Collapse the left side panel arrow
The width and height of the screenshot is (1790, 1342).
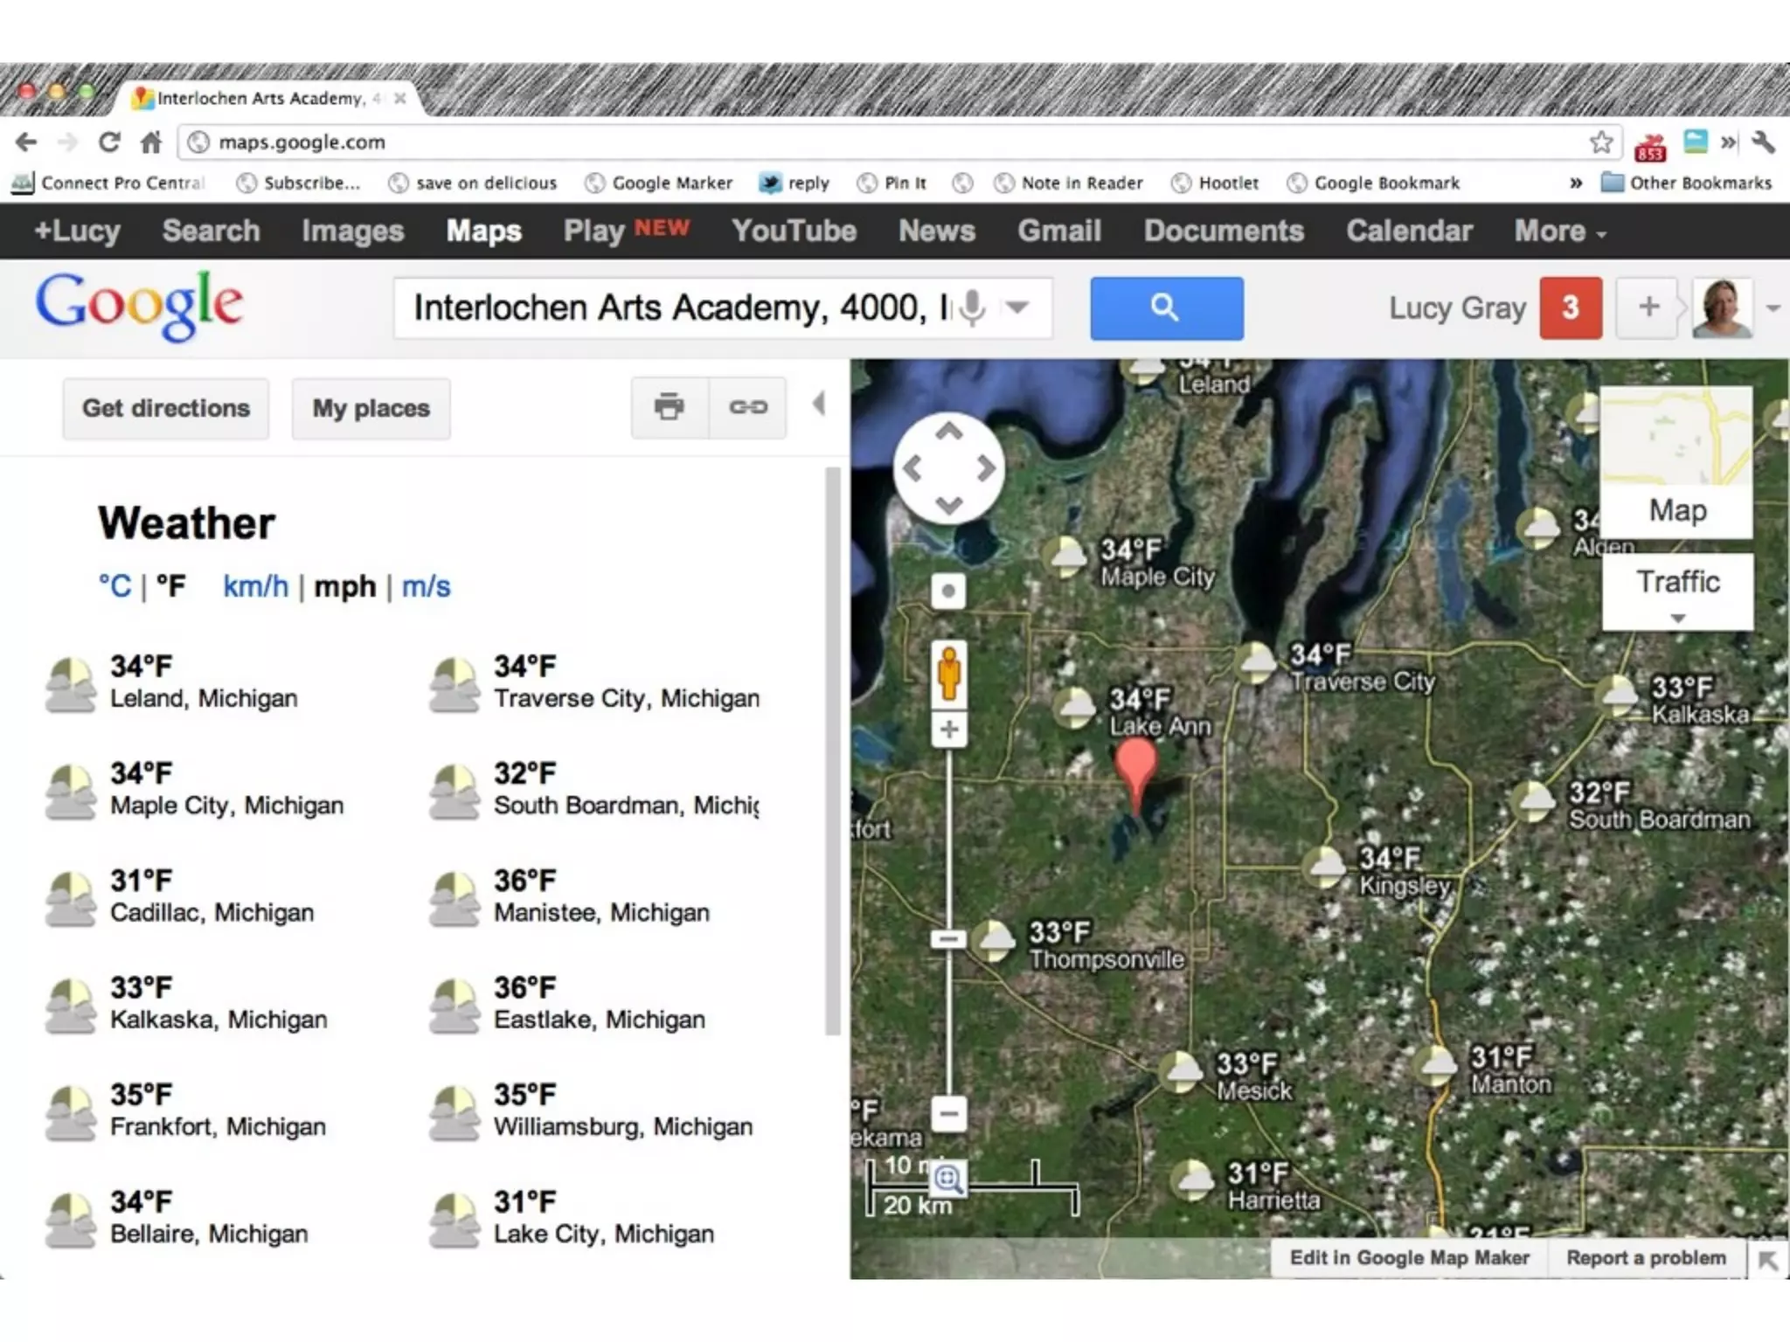819,404
